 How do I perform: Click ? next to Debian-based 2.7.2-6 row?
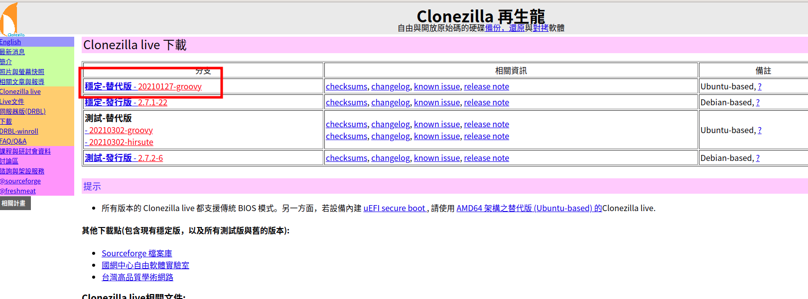[758, 158]
